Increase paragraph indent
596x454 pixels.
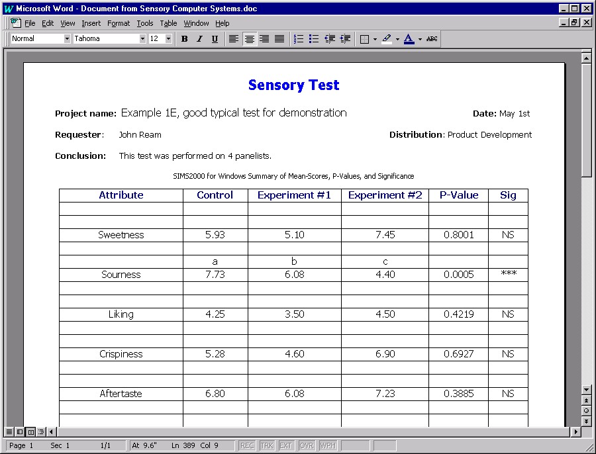click(x=345, y=39)
